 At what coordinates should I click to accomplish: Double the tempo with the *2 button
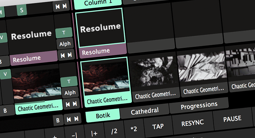click(x=134, y=128)
